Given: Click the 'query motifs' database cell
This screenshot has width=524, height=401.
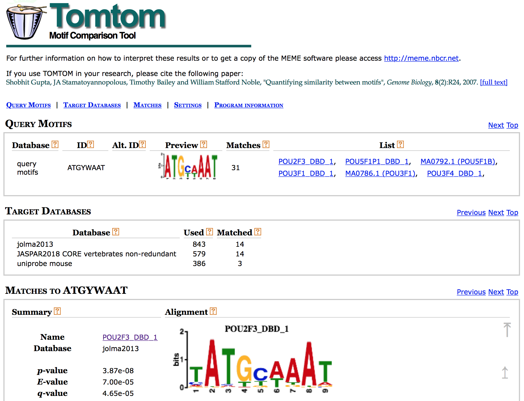Looking at the screenshot, I should point(28,168).
